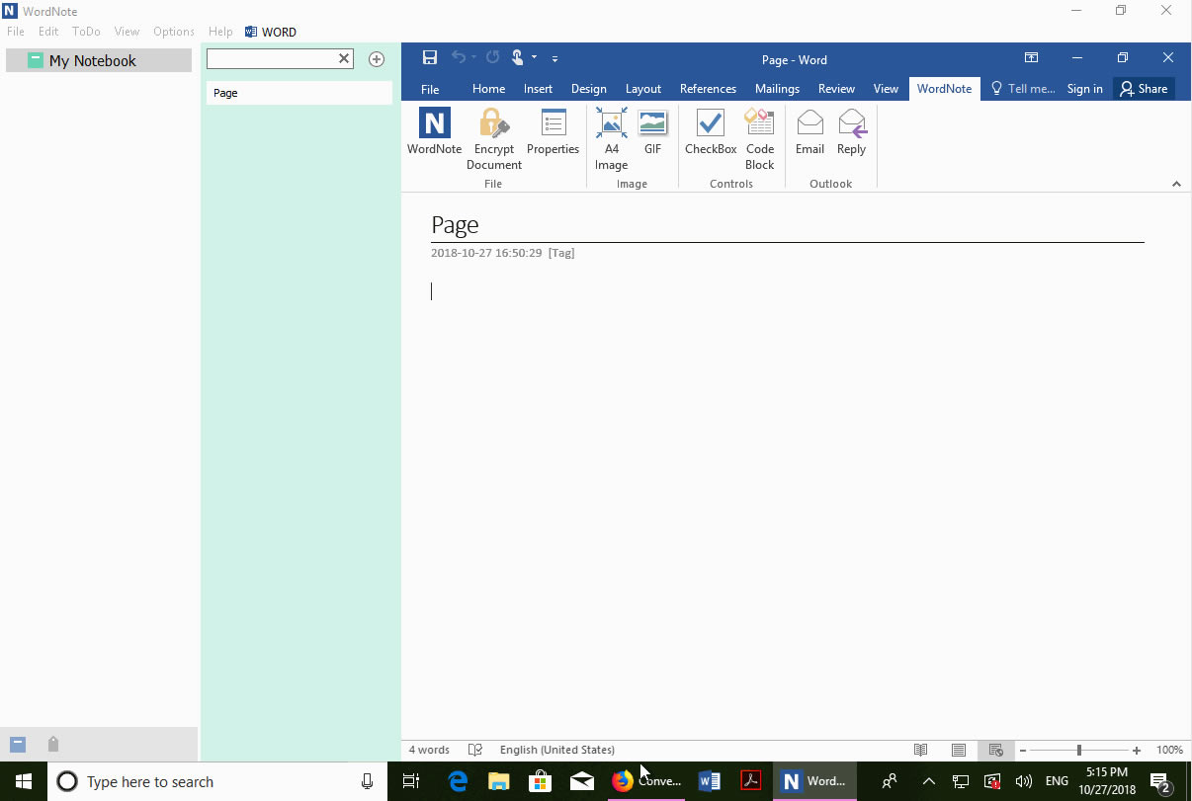
Task: Click the Share button
Action: click(1144, 88)
